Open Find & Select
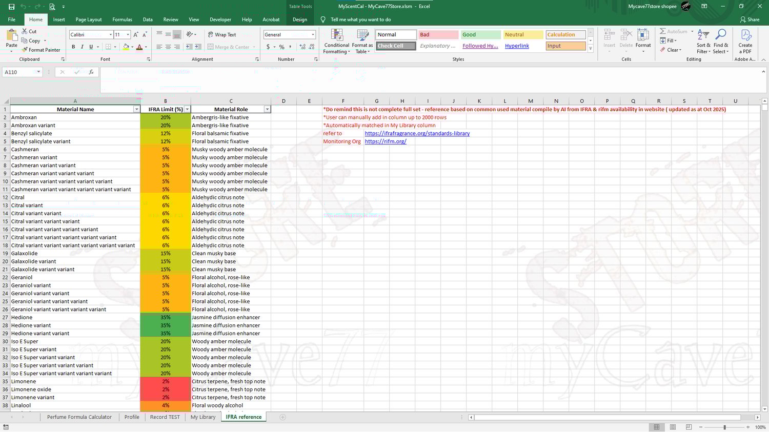 (720, 41)
